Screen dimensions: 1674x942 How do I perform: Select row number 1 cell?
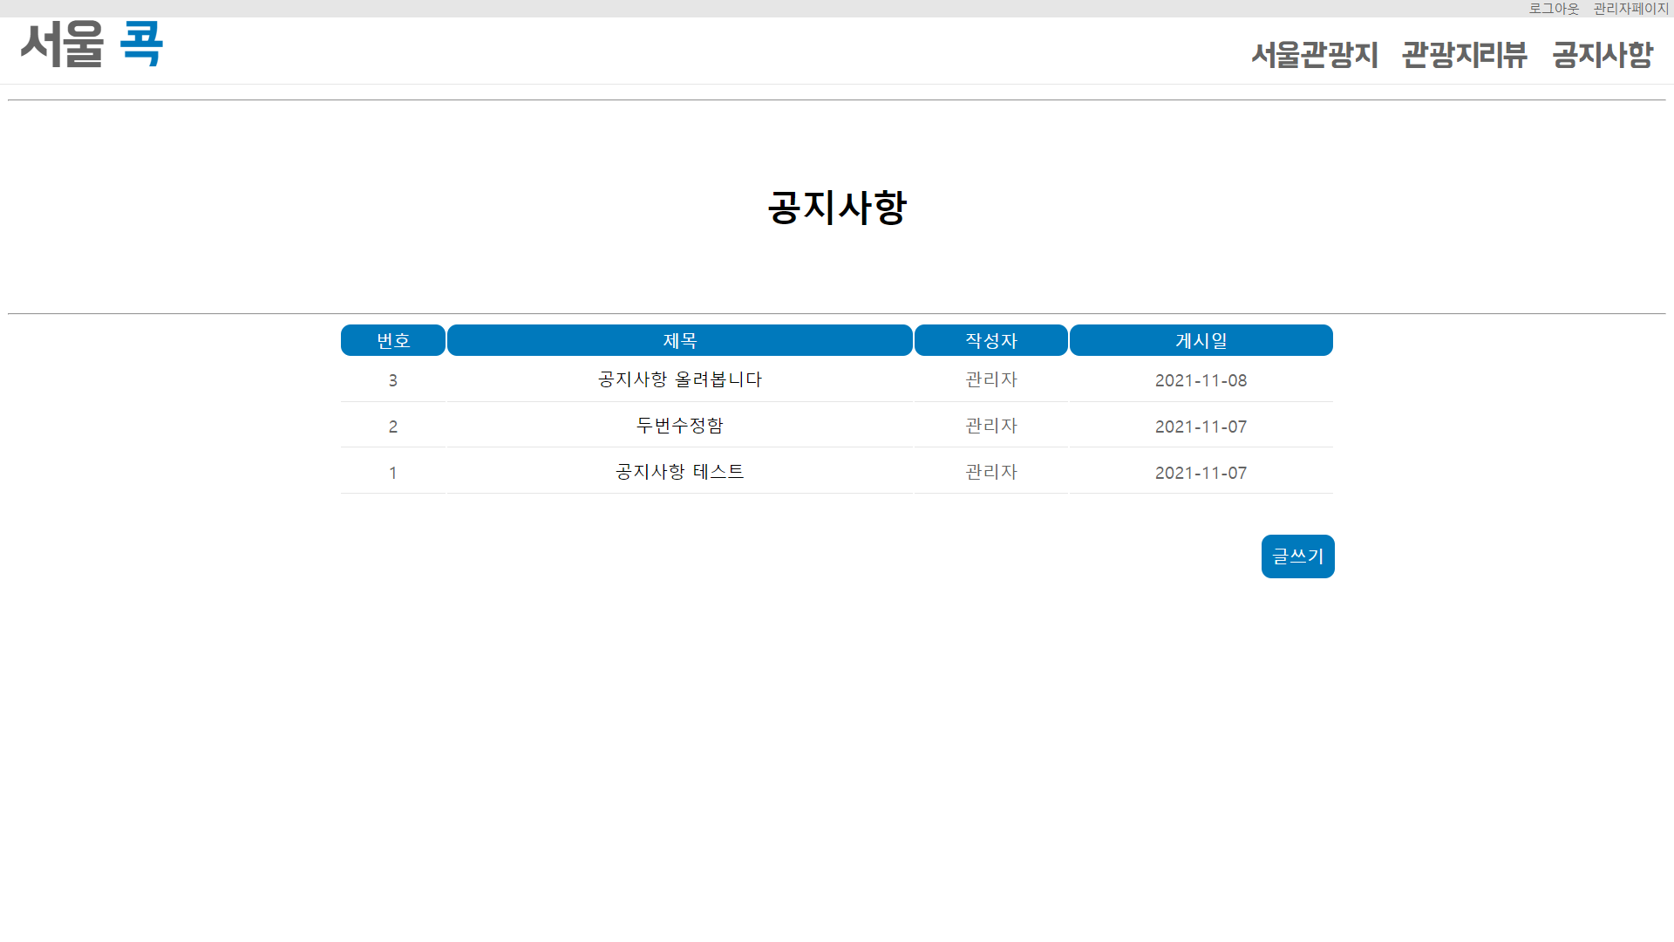click(x=393, y=473)
